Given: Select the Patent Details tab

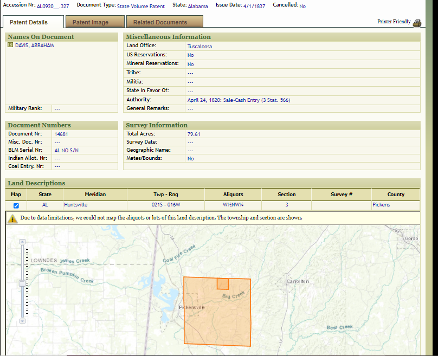Looking at the screenshot, I should point(29,22).
